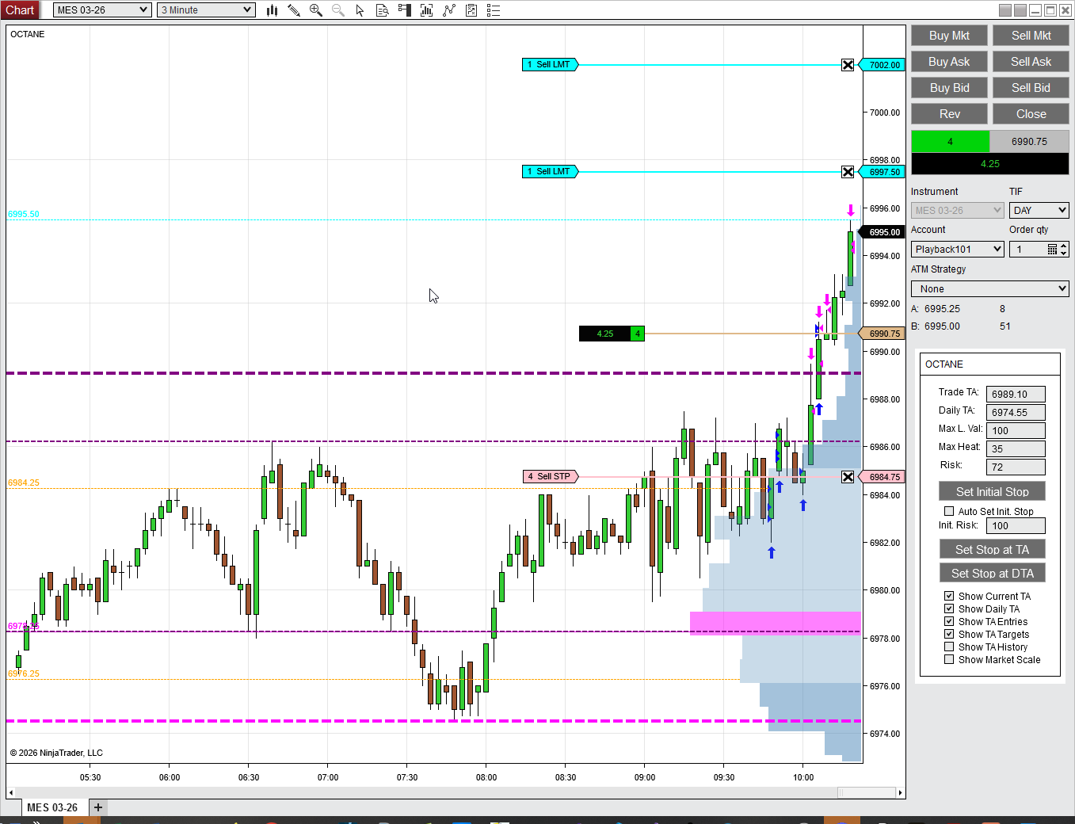1075x824 pixels.
Task: Open the TIF dropdown set to DAY
Action: (1039, 210)
